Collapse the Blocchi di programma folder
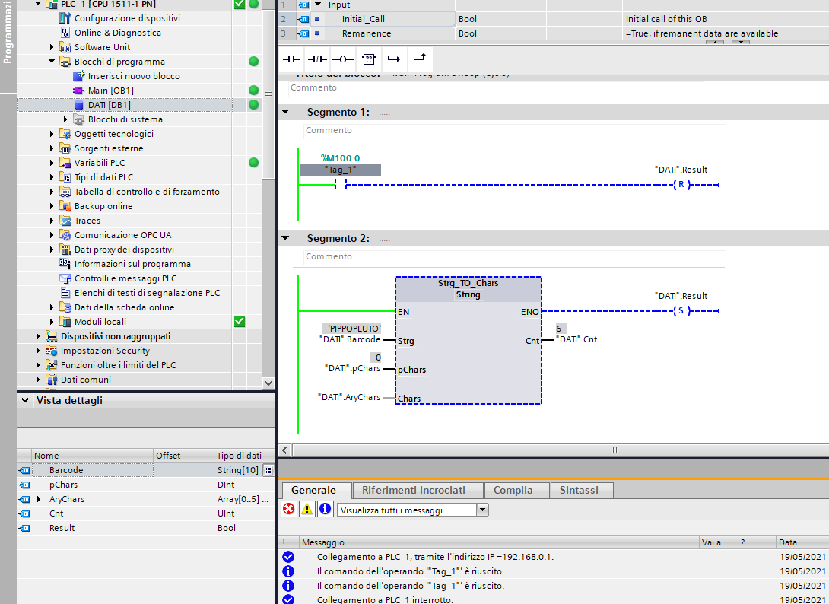829x604 pixels. coord(52,62)
